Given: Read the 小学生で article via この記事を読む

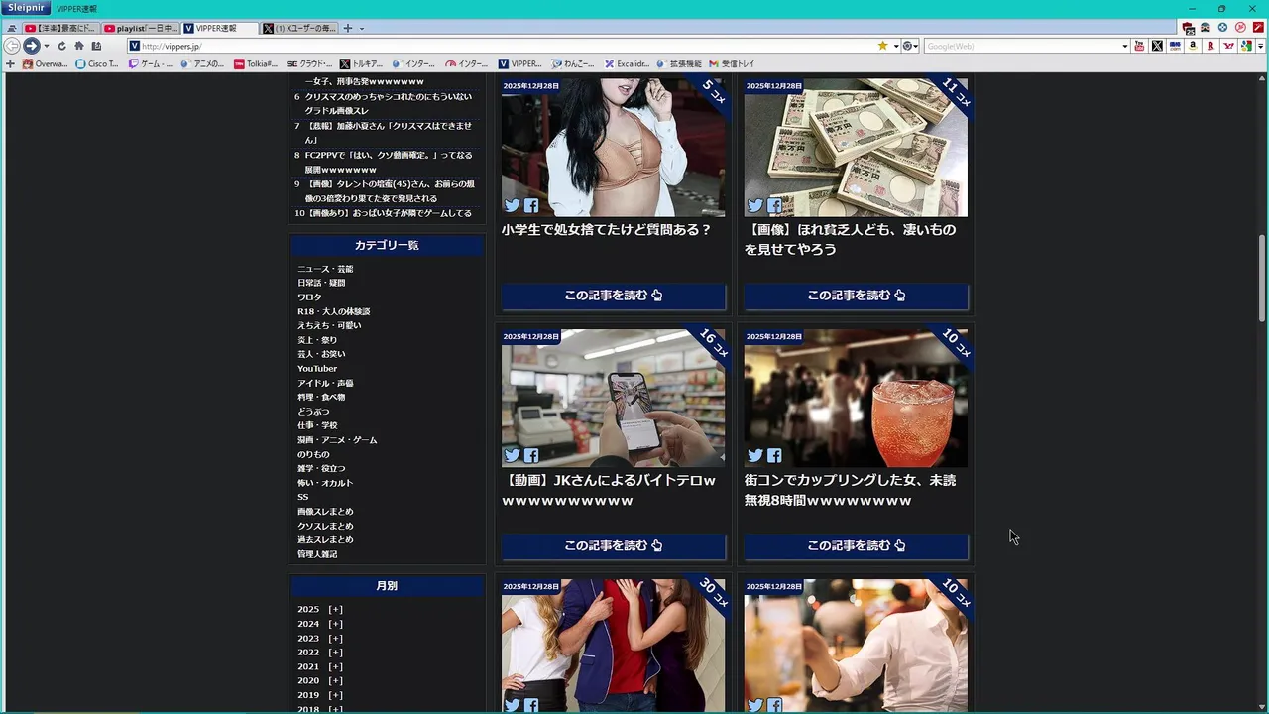Looking at the screenshot, I should coord(613,296).
